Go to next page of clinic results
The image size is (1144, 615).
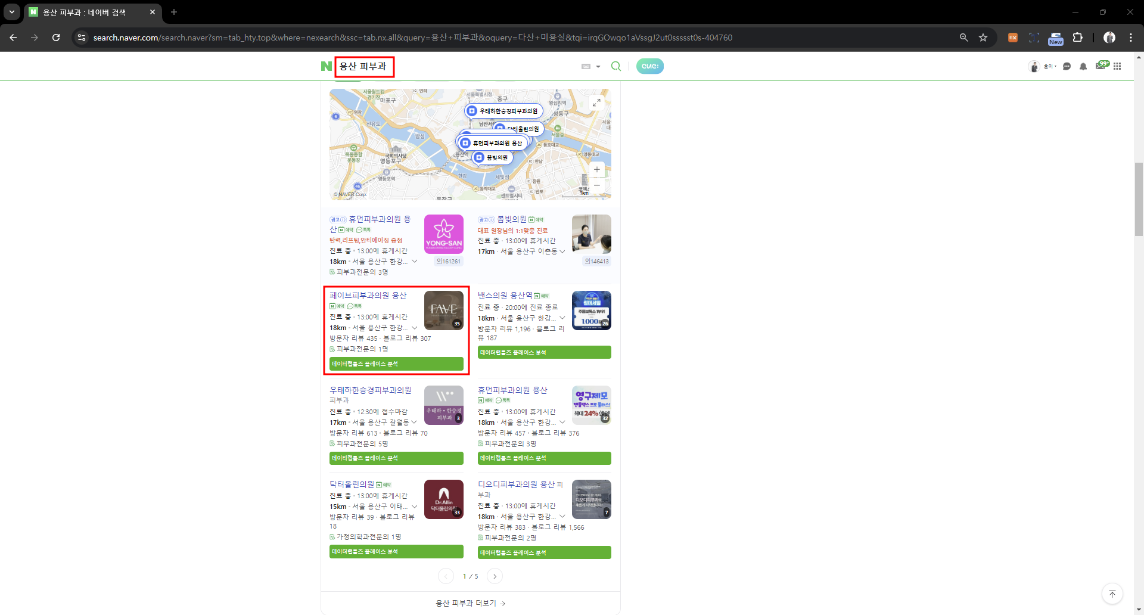pos(495,576)
